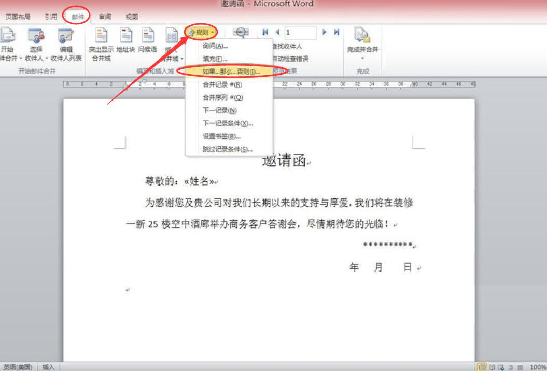Choose Skip Record If (跳过记录条件(S)...)
Viewport: 547px width, 371px height.
click(x=229, y=149)
